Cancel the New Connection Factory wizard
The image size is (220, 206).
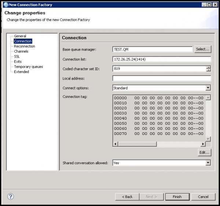click(203, 197)
